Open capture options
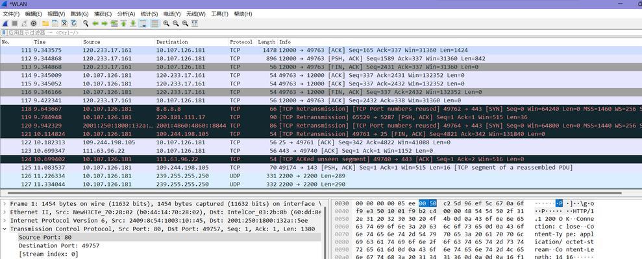The height and width of the screenshot is (259, 642). [34, 23]
